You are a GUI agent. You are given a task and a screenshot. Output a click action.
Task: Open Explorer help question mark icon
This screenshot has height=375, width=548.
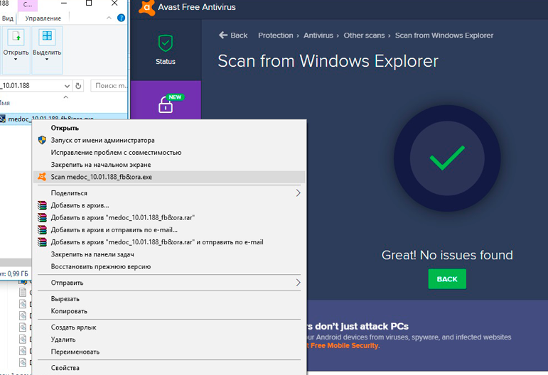[121, 18]
